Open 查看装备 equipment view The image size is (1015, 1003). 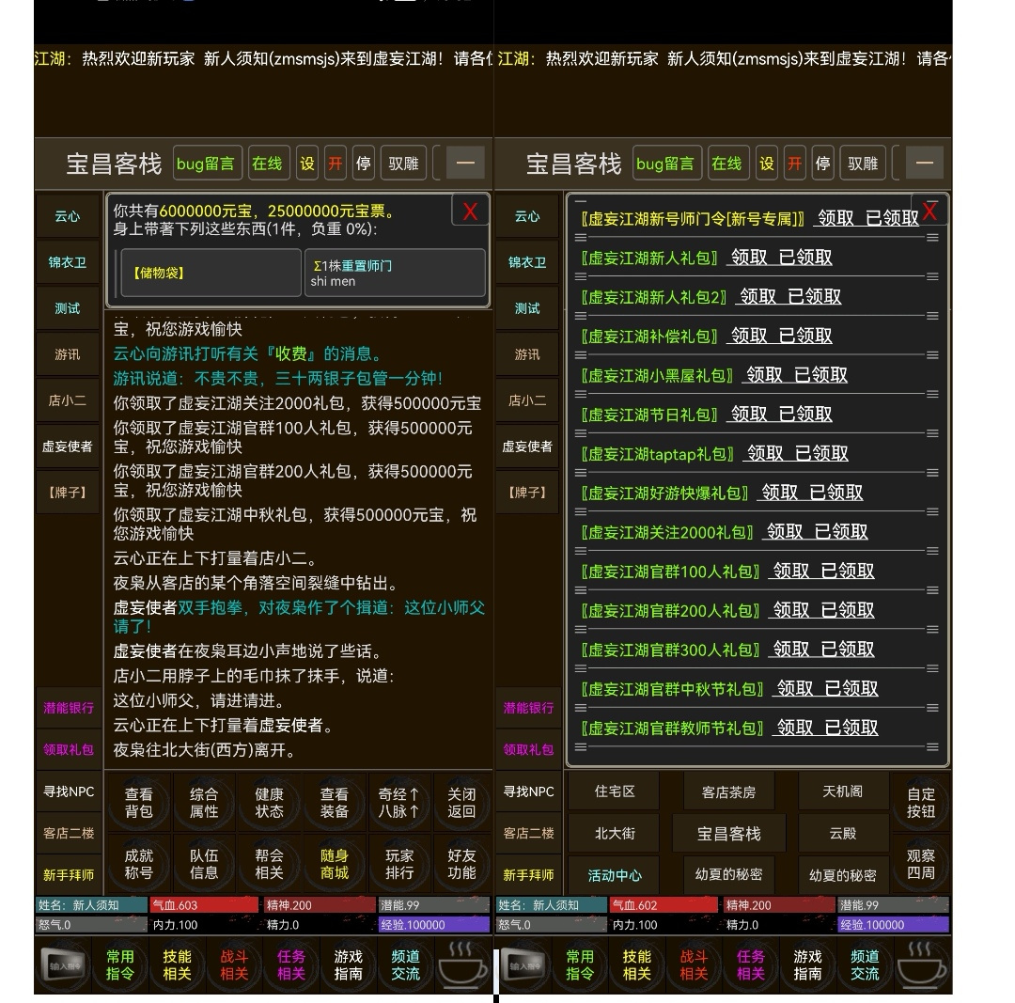(x=335, y=802)
